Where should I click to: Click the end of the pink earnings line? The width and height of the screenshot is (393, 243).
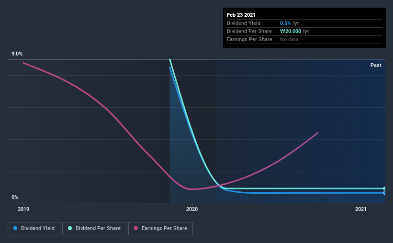click(x=318, y=133)
